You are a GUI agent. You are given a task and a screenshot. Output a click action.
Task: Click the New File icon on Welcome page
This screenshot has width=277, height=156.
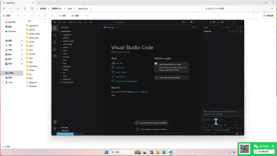pyautogui.click(x=113, y=63)
